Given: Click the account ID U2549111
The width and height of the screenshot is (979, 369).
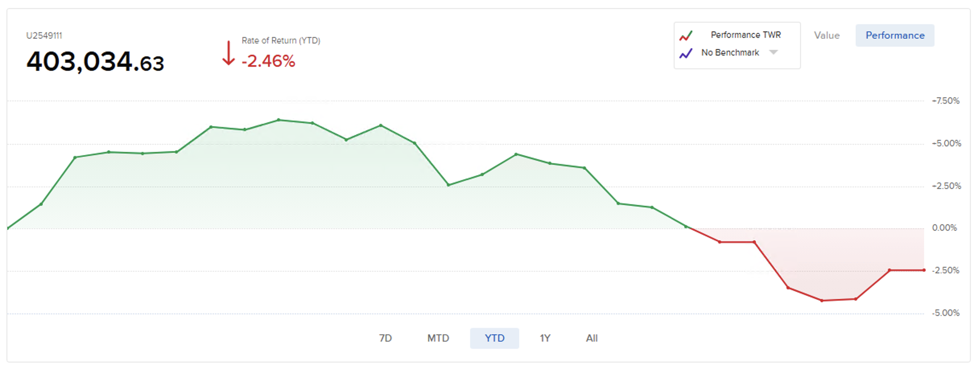Looking at the screenshot, I should (44, 36).
